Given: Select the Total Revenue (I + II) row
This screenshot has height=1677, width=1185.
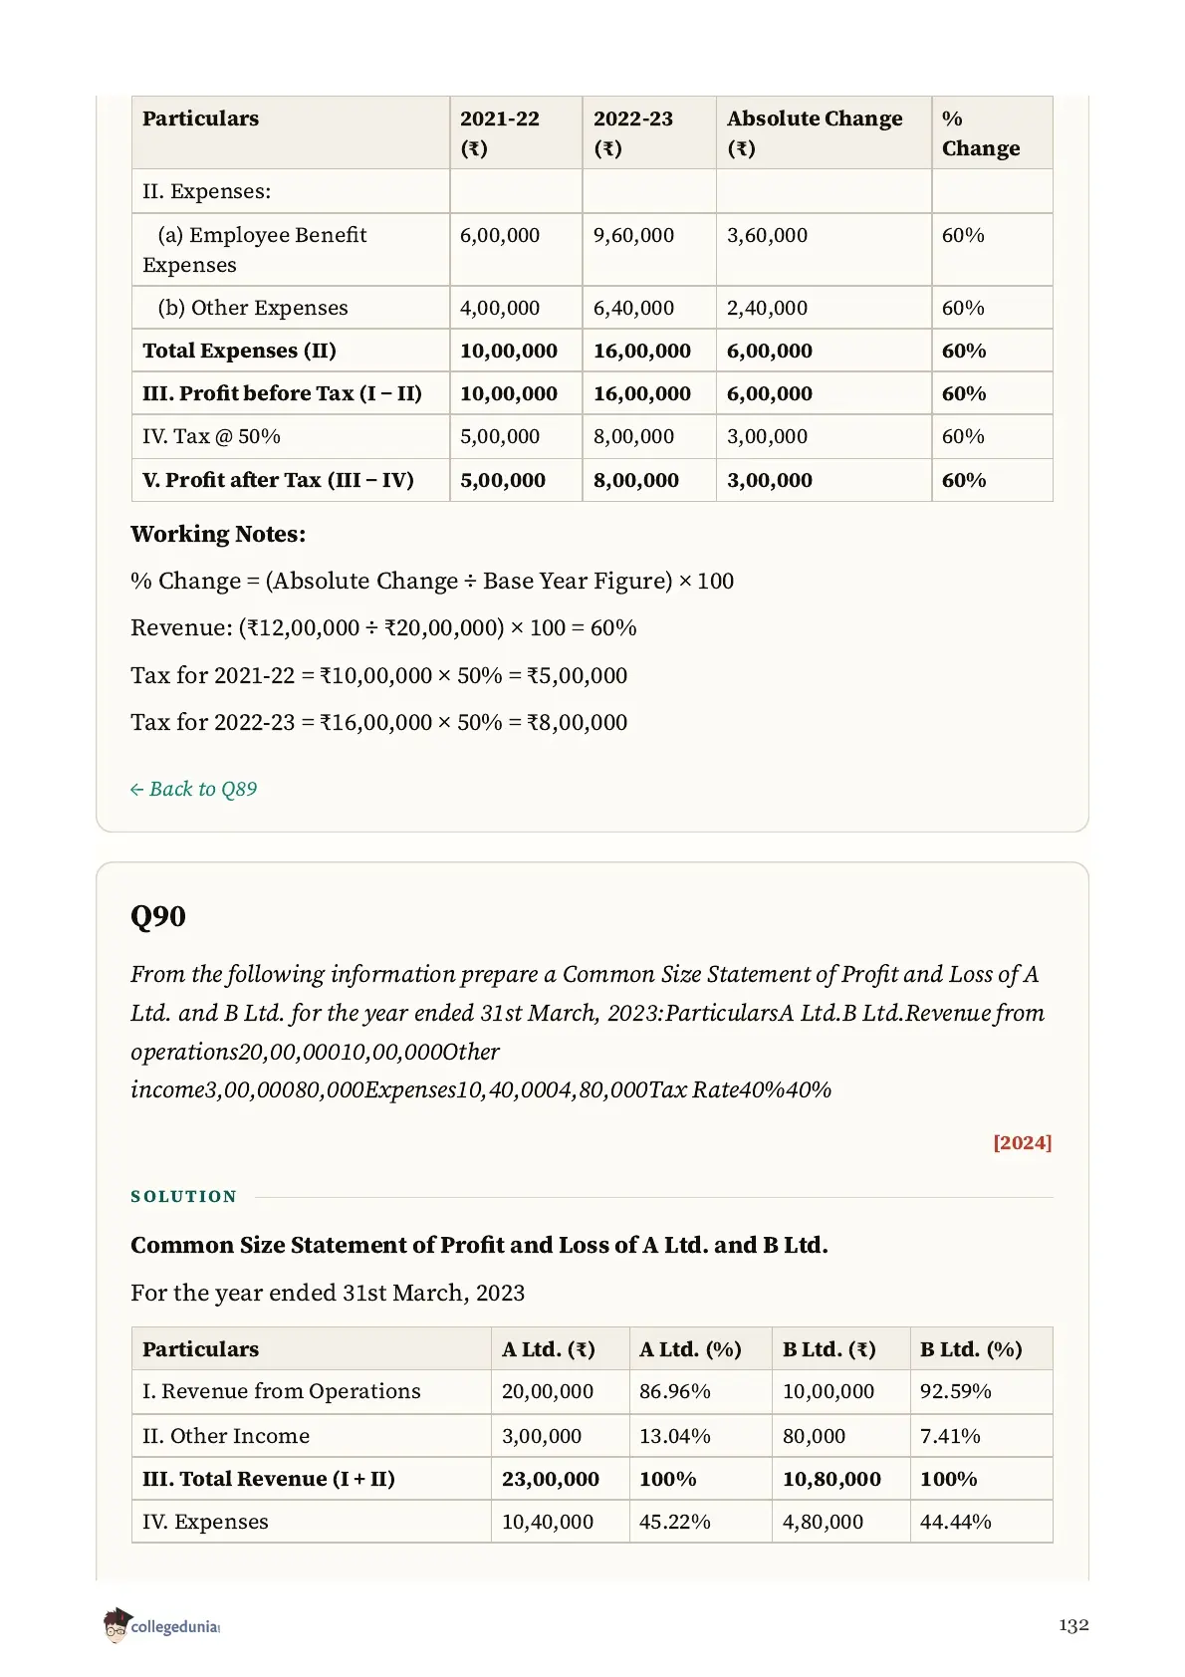Looking at the screenshot, I should (592, 1479).
